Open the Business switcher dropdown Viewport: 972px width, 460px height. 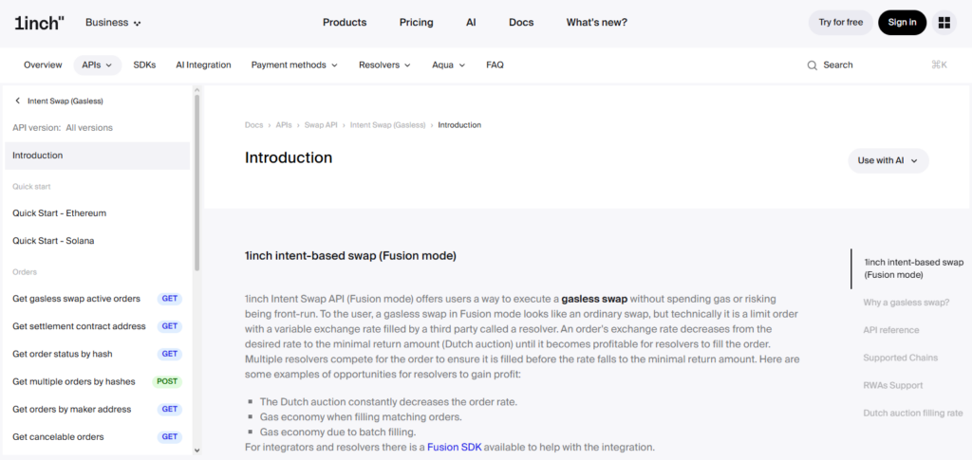click(114, 22)
